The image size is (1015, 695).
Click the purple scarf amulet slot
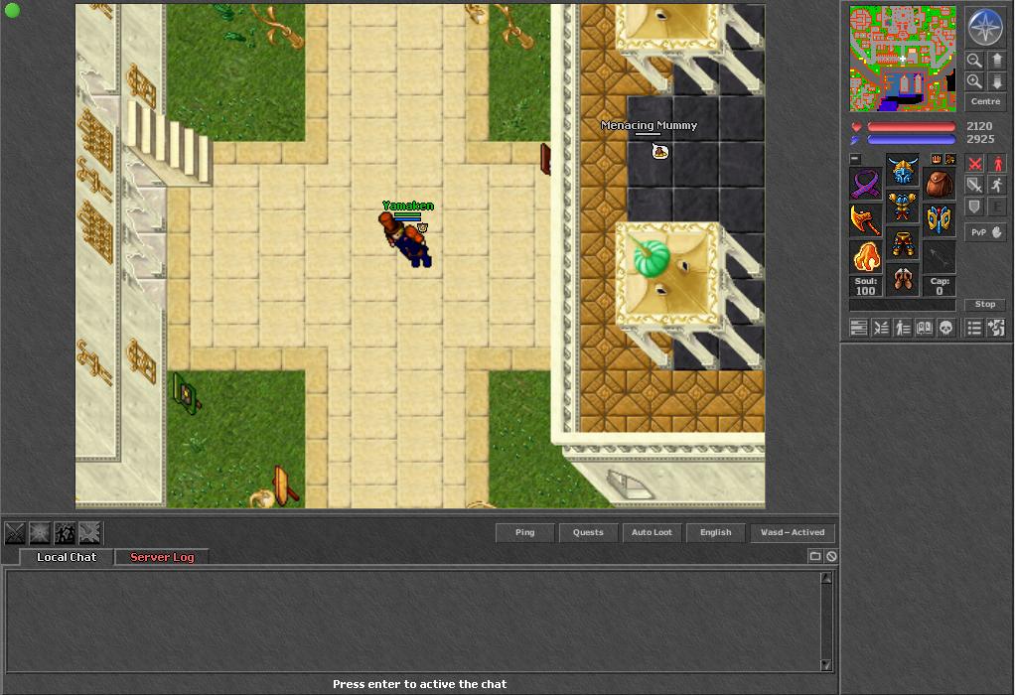(x=865, y=184)
